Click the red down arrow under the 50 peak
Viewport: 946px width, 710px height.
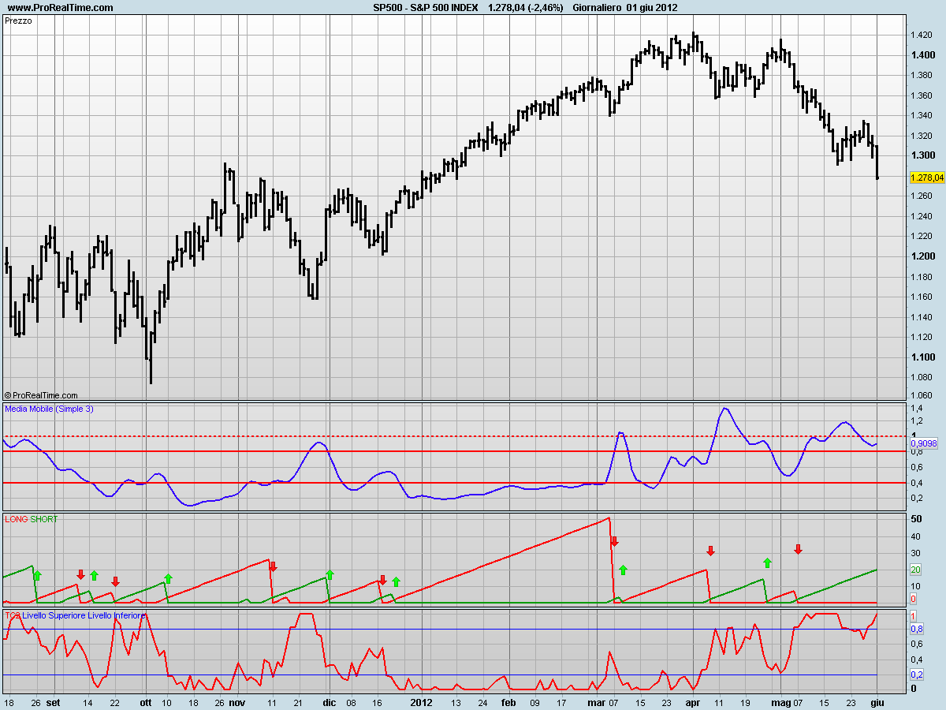coord(615,541)
